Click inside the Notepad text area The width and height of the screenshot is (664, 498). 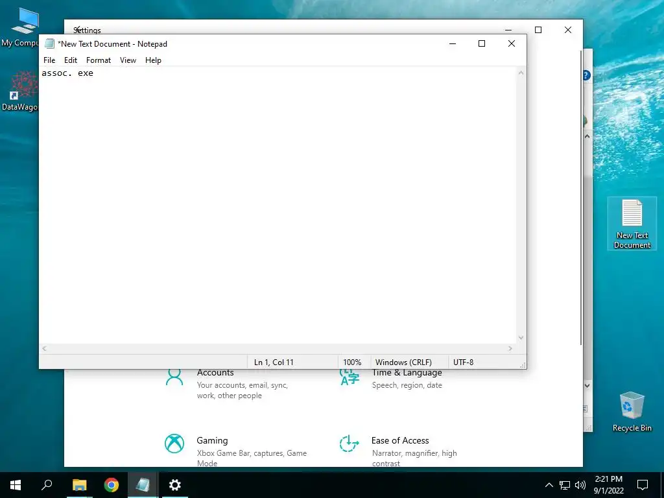(278, 206)
